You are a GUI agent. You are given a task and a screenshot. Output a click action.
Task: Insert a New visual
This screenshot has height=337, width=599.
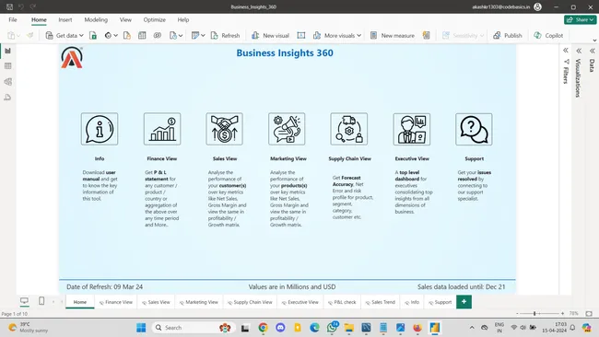point(270,36)
